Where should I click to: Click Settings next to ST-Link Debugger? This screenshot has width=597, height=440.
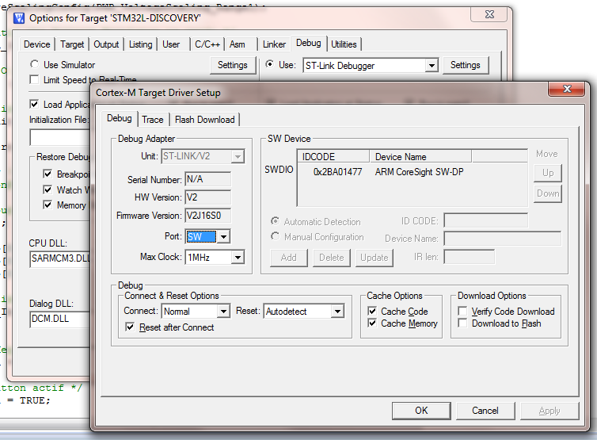[466, 65]
